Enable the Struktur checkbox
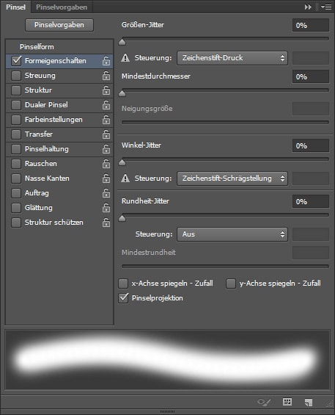Viewport: 335px width, 415px height. click(16, 90)
